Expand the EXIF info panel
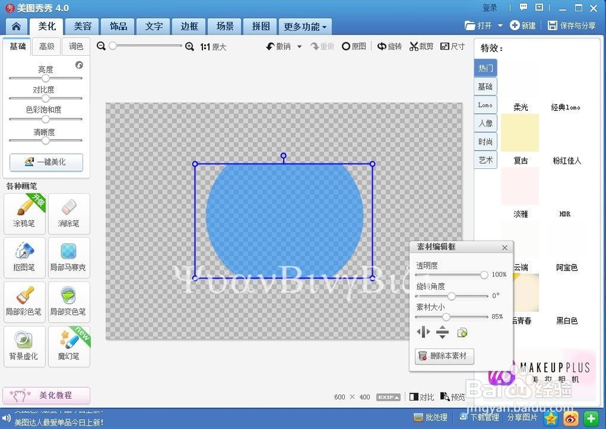 point(388,397)
